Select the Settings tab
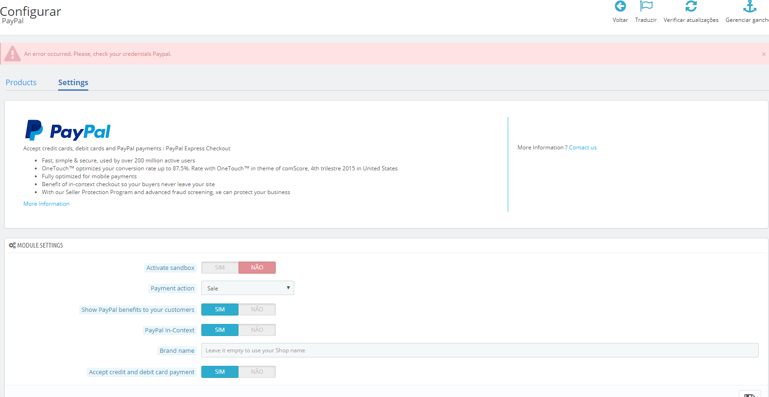Image resolution: width=769 pixels, height=397 pixels. coord(73,82)
